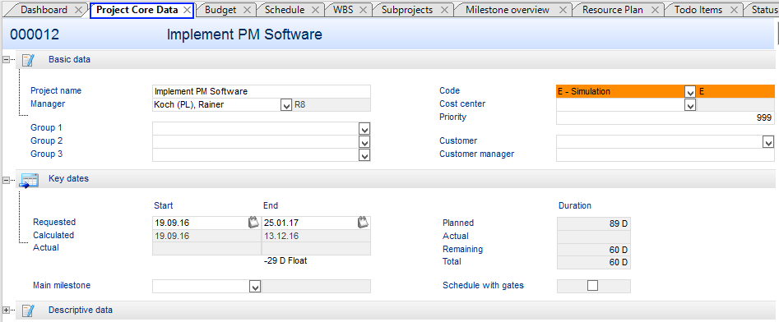Open the Group 2 dropdown
The image size is (779, 322).
pyautogui.click(x=364, y=142)
